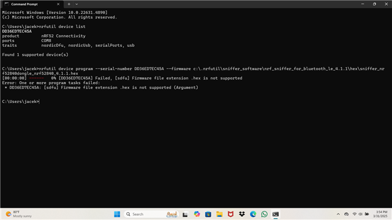The image size is (392, 220).
Task: Open McAfee from the taskbar
Action: coord(230,214)
